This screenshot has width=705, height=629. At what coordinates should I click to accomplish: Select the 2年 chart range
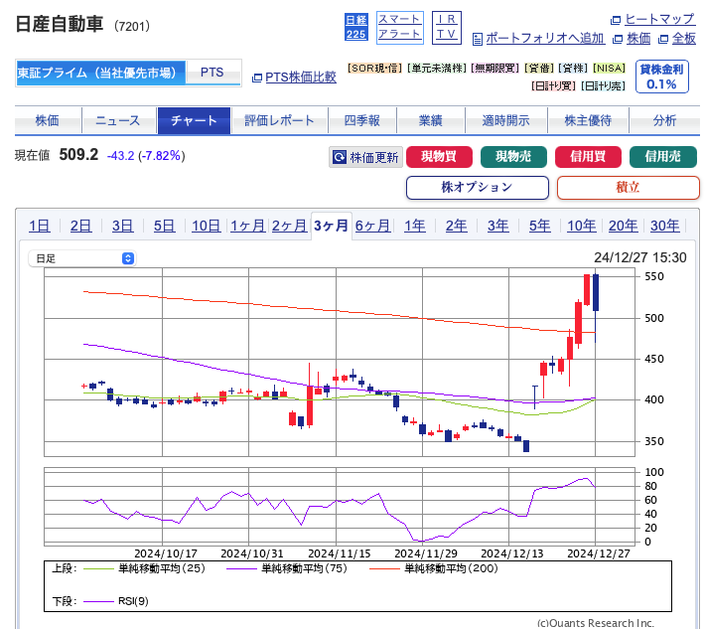coord(457,226)
